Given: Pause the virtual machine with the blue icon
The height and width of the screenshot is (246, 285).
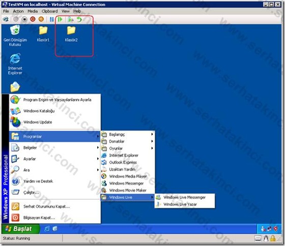Looking at the screenshot, I should [52, 19].
